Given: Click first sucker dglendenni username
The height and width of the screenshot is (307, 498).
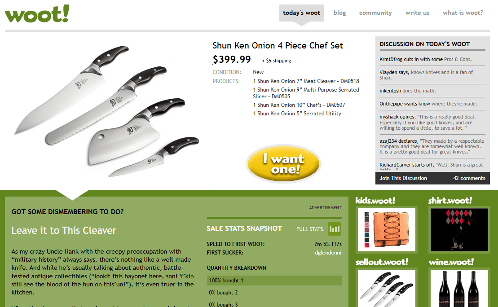Looking at the screenshot, I should (328, 253).
